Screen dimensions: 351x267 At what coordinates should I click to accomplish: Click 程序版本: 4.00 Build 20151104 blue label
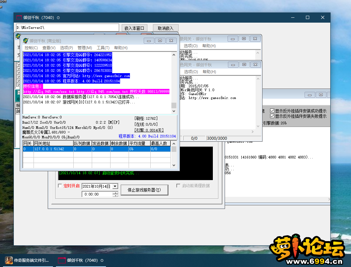point(147,136)
